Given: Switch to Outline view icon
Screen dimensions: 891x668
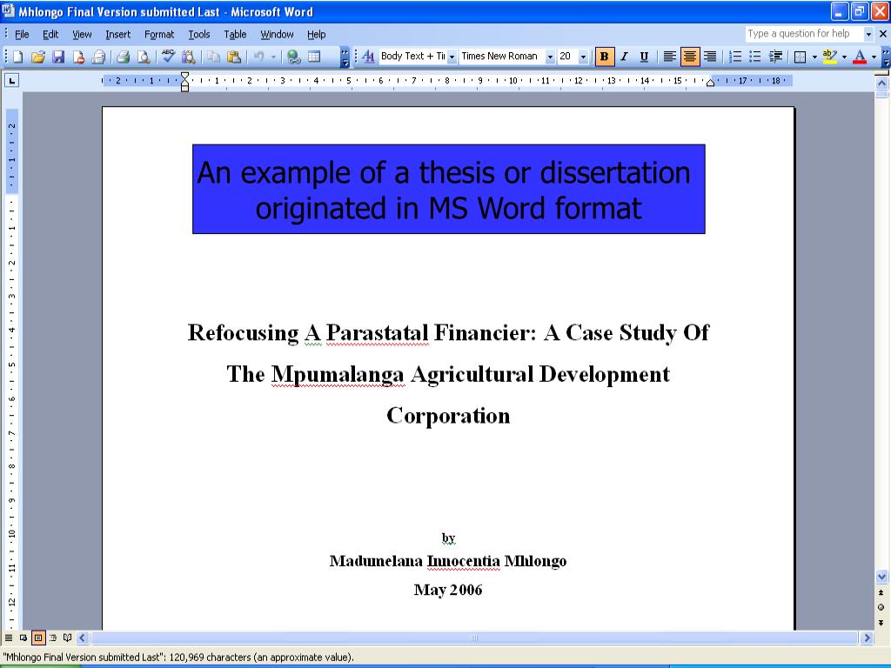Looking at the screenshot, I should 53,638.
